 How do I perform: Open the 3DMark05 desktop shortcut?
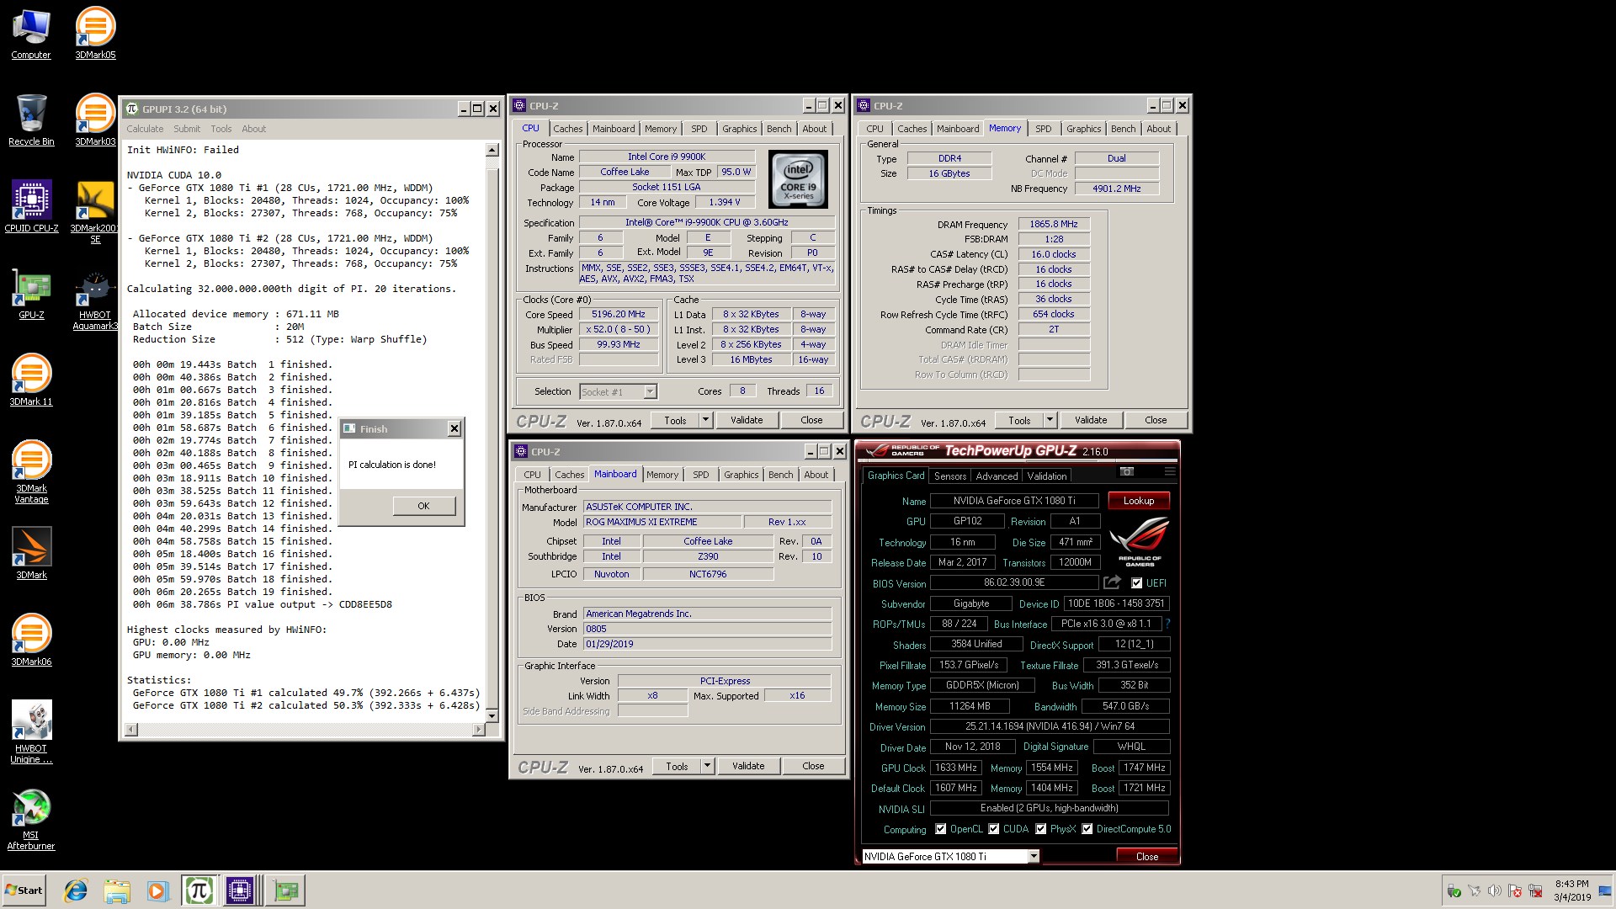point(95,34)
